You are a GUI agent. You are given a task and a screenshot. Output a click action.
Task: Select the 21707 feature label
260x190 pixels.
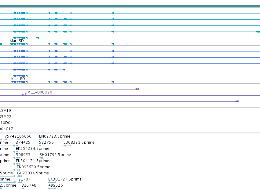24,179
